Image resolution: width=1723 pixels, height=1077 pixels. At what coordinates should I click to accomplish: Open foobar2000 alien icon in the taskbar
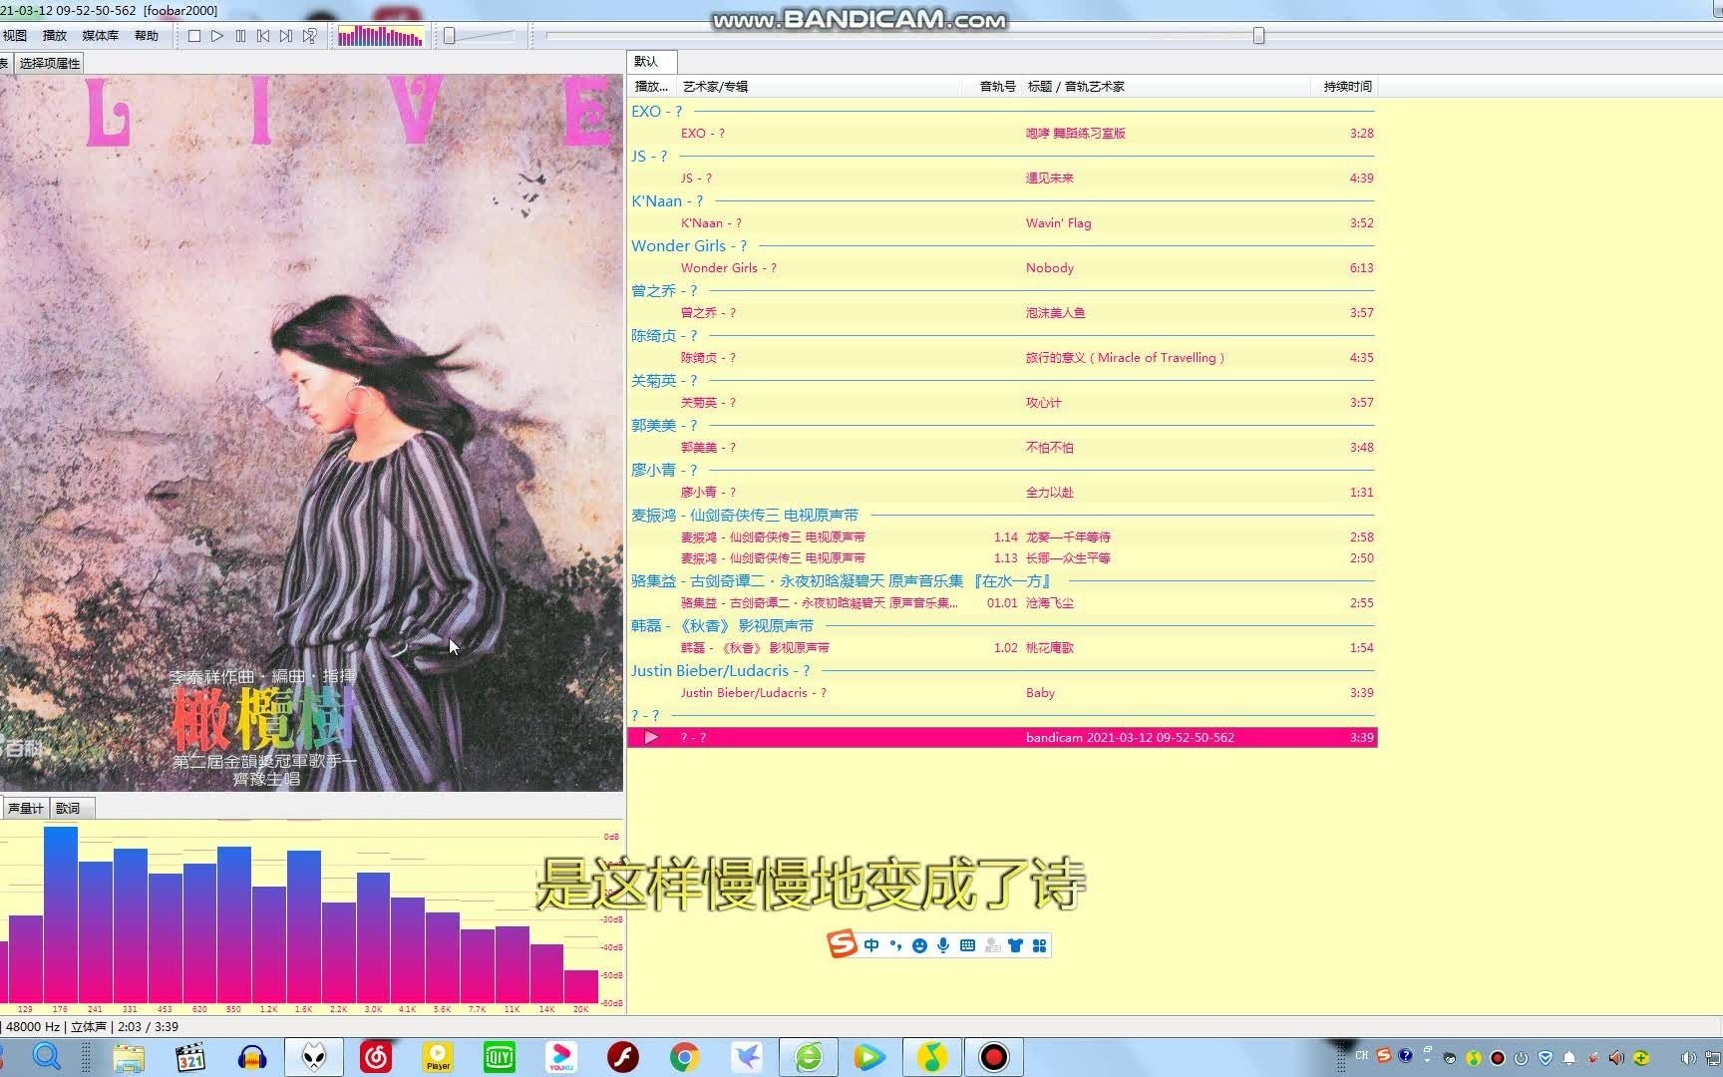[314, 1057]
